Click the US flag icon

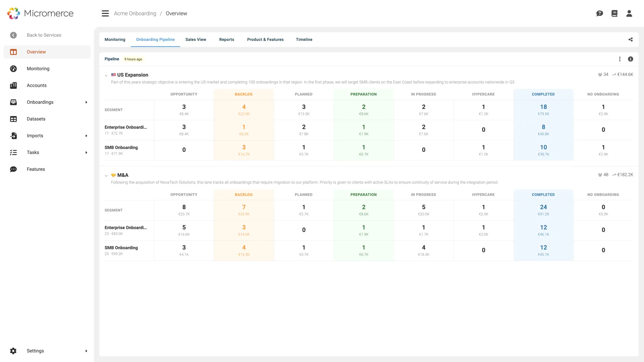click(114, 75)
